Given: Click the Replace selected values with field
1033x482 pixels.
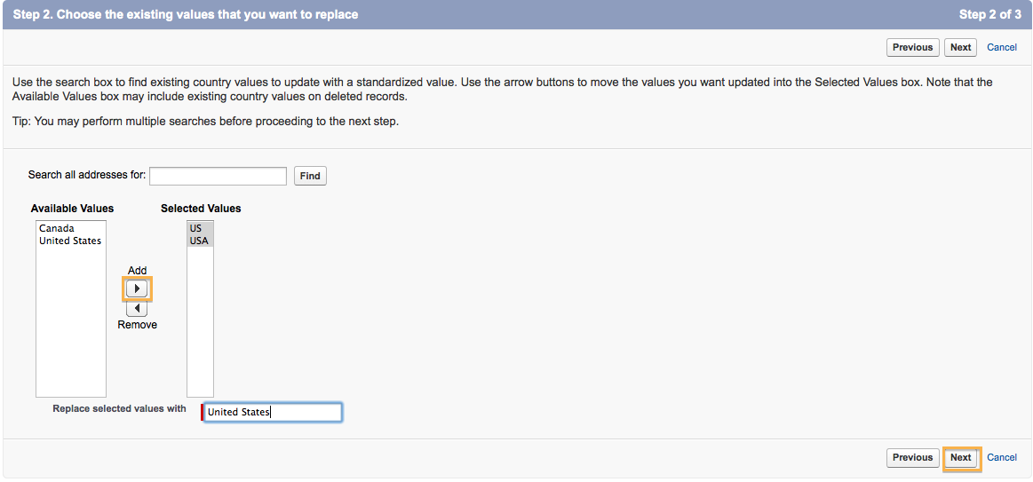Looking at the screenshot, I should pos(273,412).
